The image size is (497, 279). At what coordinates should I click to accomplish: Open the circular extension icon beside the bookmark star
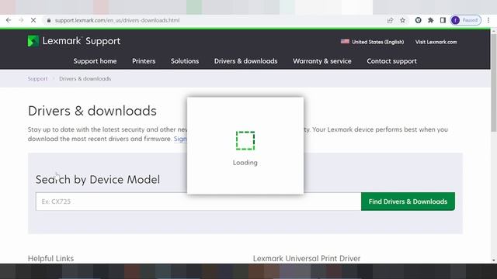click(x=418, y=20)
